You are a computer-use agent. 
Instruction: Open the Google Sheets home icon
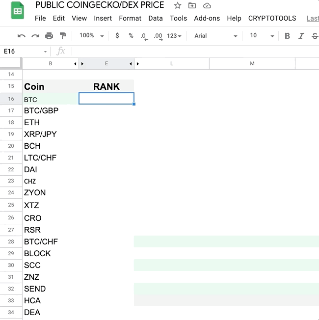point(18,10)
